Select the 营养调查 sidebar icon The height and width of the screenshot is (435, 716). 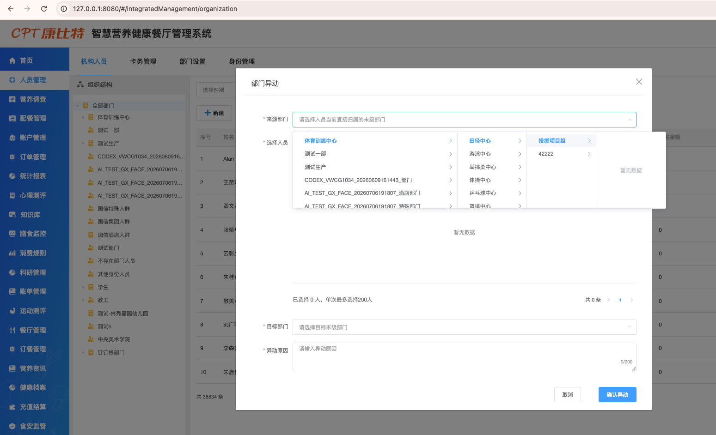pos(12,99)
